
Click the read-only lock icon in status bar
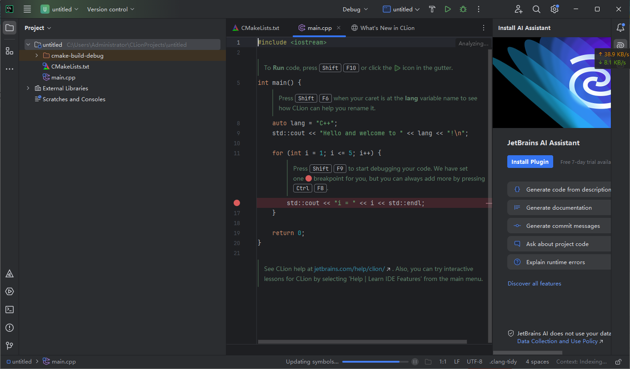pyautogui.click(x=619, y=362)
